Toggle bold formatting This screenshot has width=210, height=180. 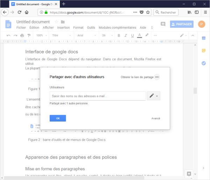click(119, 35)
